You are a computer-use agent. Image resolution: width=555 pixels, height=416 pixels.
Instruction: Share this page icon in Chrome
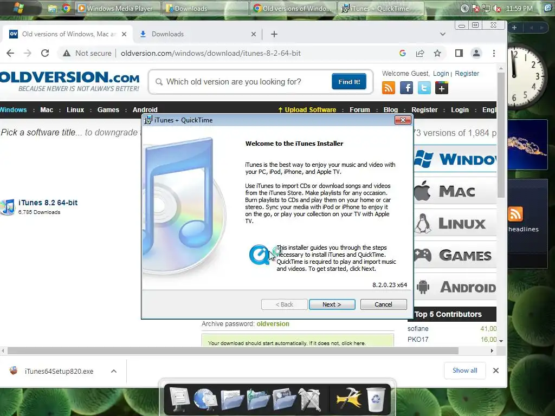[420, 53]
